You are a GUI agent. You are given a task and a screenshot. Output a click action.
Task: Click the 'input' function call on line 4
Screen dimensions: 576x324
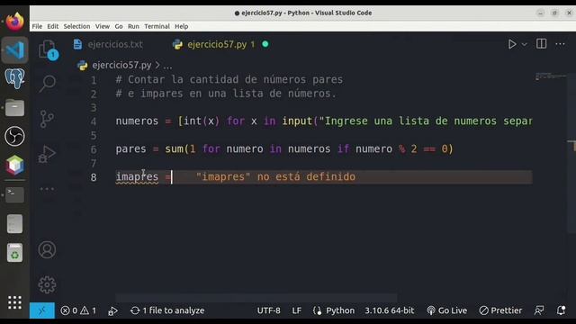pos(297,121)
